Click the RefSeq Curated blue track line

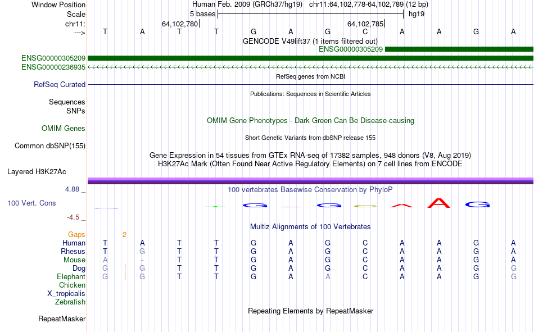point(311,84)
